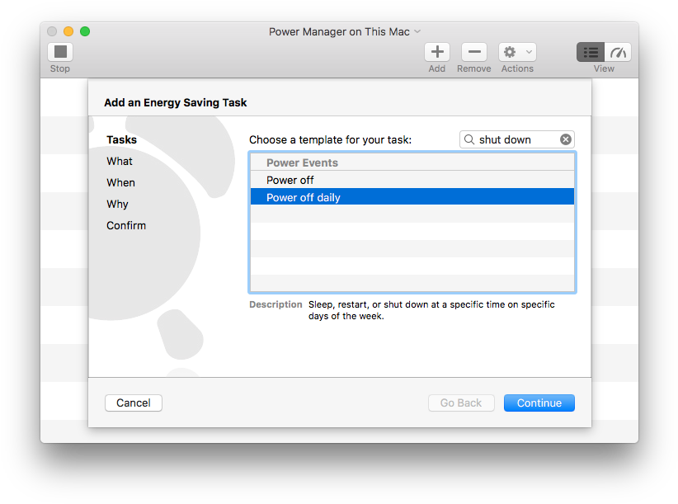Viewport: 678px width, 504px height.
Task: Click the Add icon to create a task
Action: click(436, 52)
